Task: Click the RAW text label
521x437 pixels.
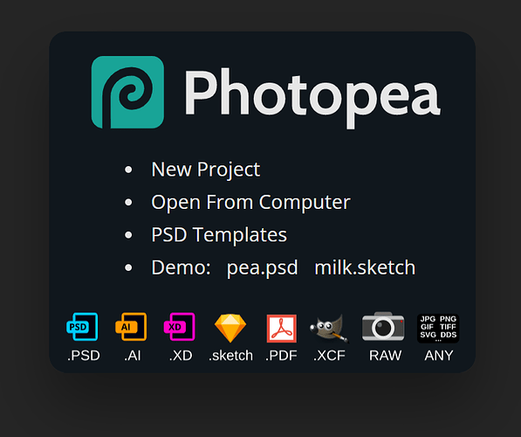Action: 385,356
